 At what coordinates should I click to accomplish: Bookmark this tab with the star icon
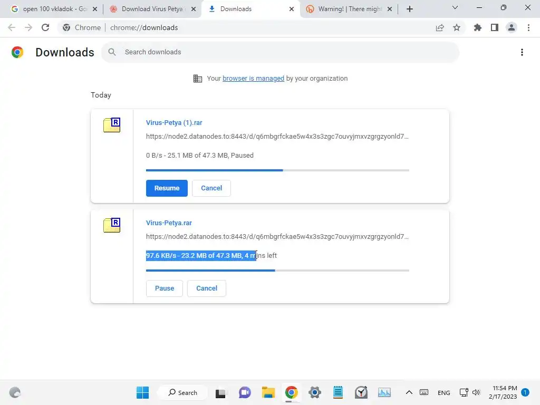point(457,27)
